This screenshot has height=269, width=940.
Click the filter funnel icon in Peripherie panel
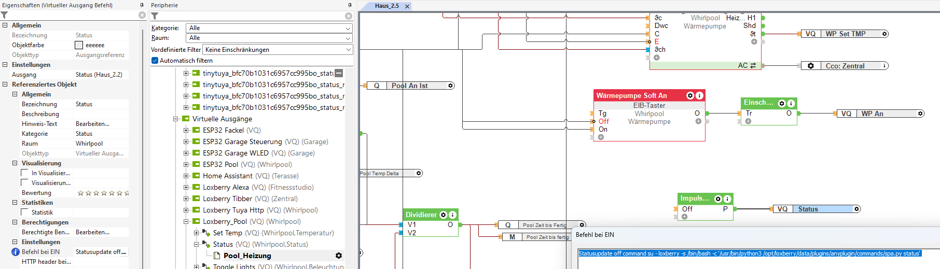(x=155, y=16)
